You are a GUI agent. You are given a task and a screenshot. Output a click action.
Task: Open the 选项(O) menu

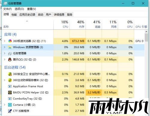(19, 9)
